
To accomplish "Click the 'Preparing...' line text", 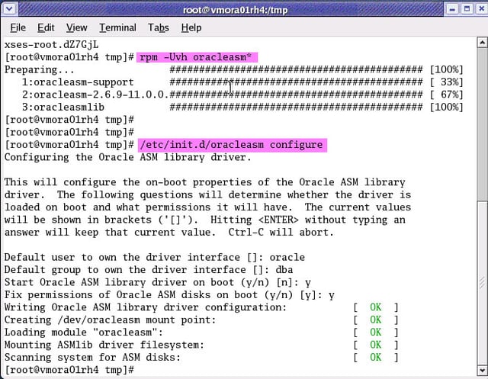I will tap(39, 69).
